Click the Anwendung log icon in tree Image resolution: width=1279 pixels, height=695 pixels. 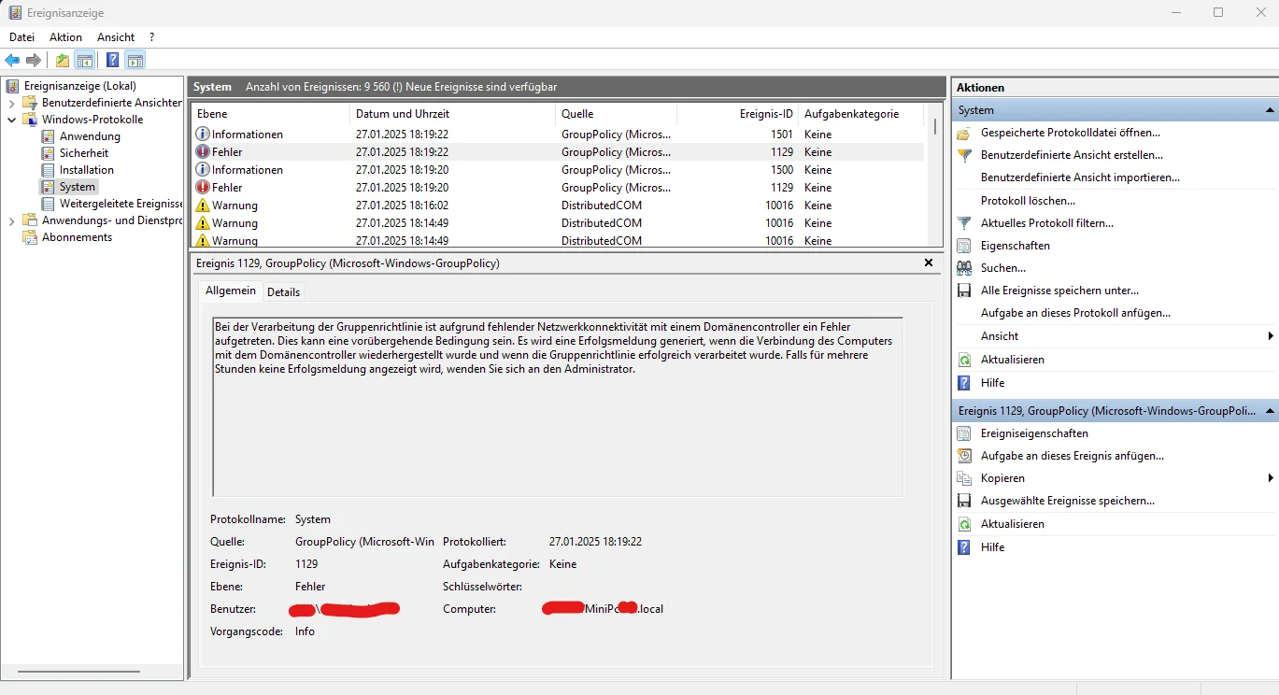(48, 136)
